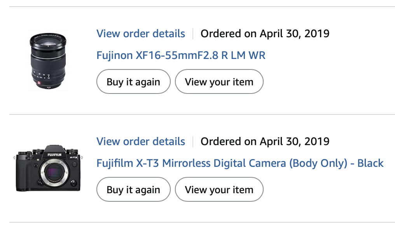
Task: Click View your item for the X-T3 body
Action: tap(219, 190)
